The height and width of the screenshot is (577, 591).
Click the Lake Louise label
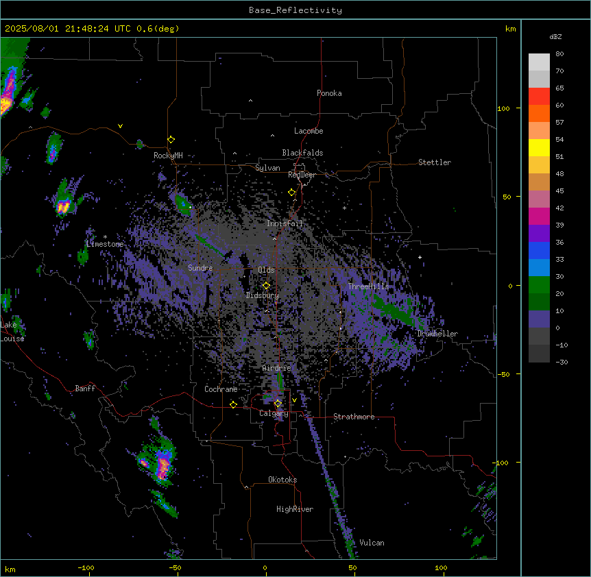[12, 332]
